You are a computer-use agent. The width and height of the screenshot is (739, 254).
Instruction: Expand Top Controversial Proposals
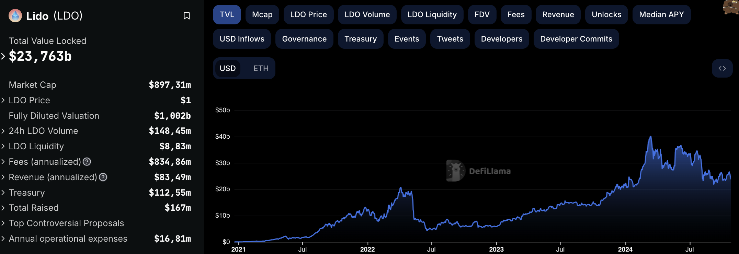[3, 223]
